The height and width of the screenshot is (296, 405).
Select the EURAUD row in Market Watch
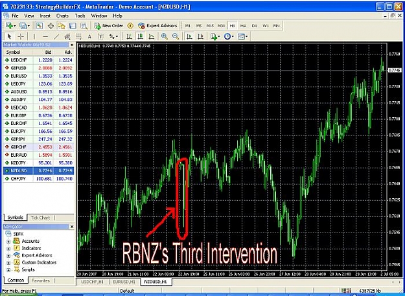click(38, 155)
